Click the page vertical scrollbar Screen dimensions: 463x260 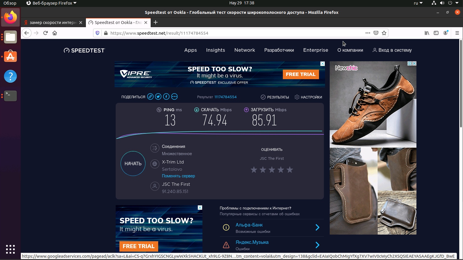pyautogui.click(x=461, y=84)
